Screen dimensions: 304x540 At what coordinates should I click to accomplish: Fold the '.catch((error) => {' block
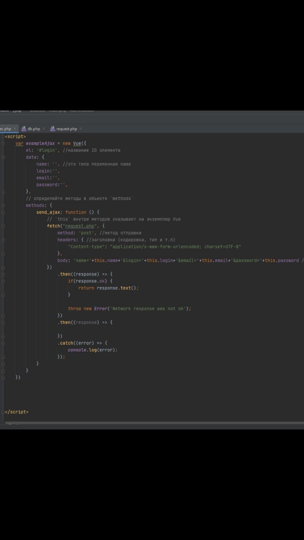coord(3,343)
